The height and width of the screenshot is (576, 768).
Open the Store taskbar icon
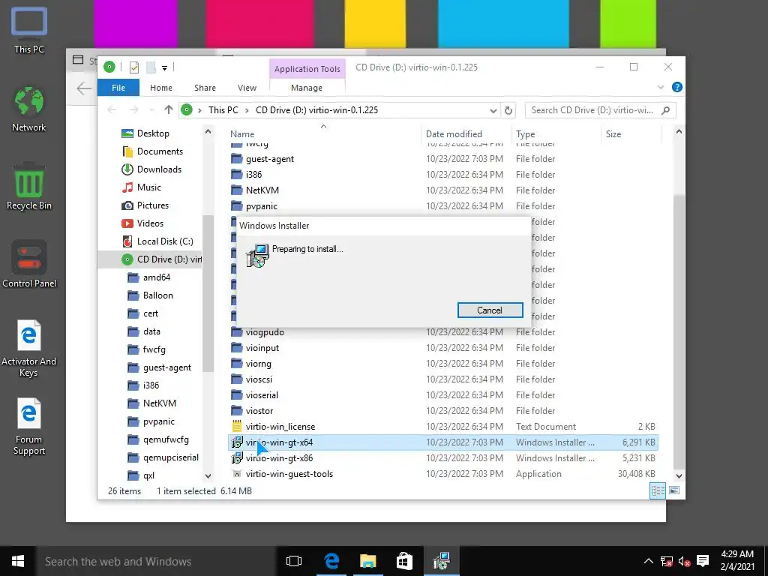(x=404, y=561)
